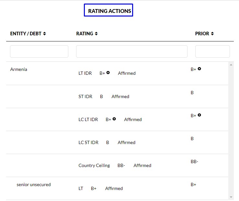
Task: Click outlook icon in prior column, first row
Action: click(199, 69)
